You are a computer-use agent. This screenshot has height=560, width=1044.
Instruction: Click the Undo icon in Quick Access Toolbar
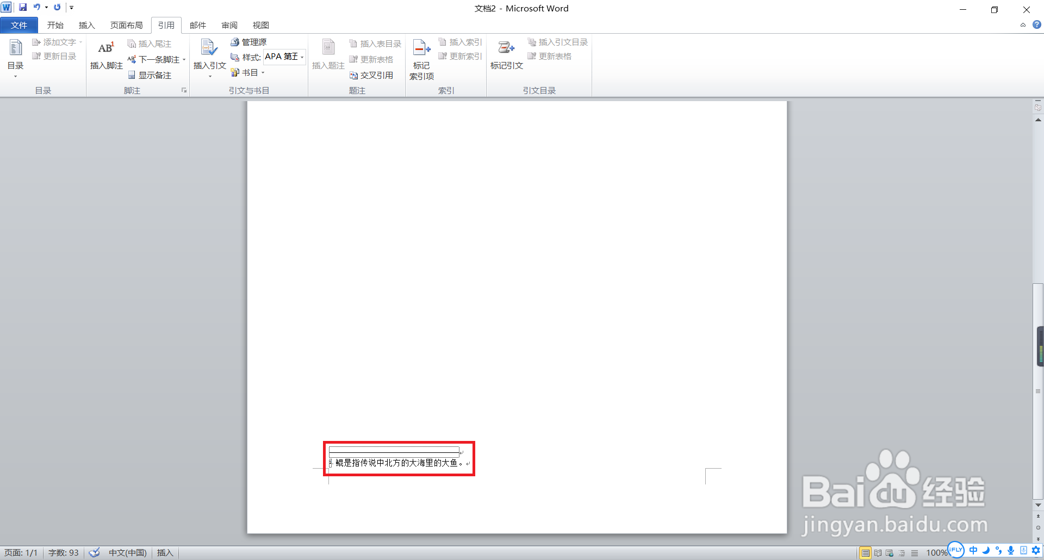point(36,8)
